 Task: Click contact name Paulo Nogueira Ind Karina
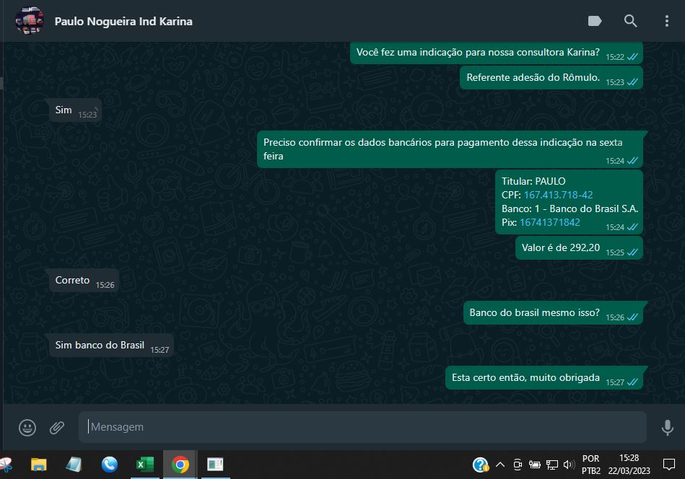click(123, 21)
